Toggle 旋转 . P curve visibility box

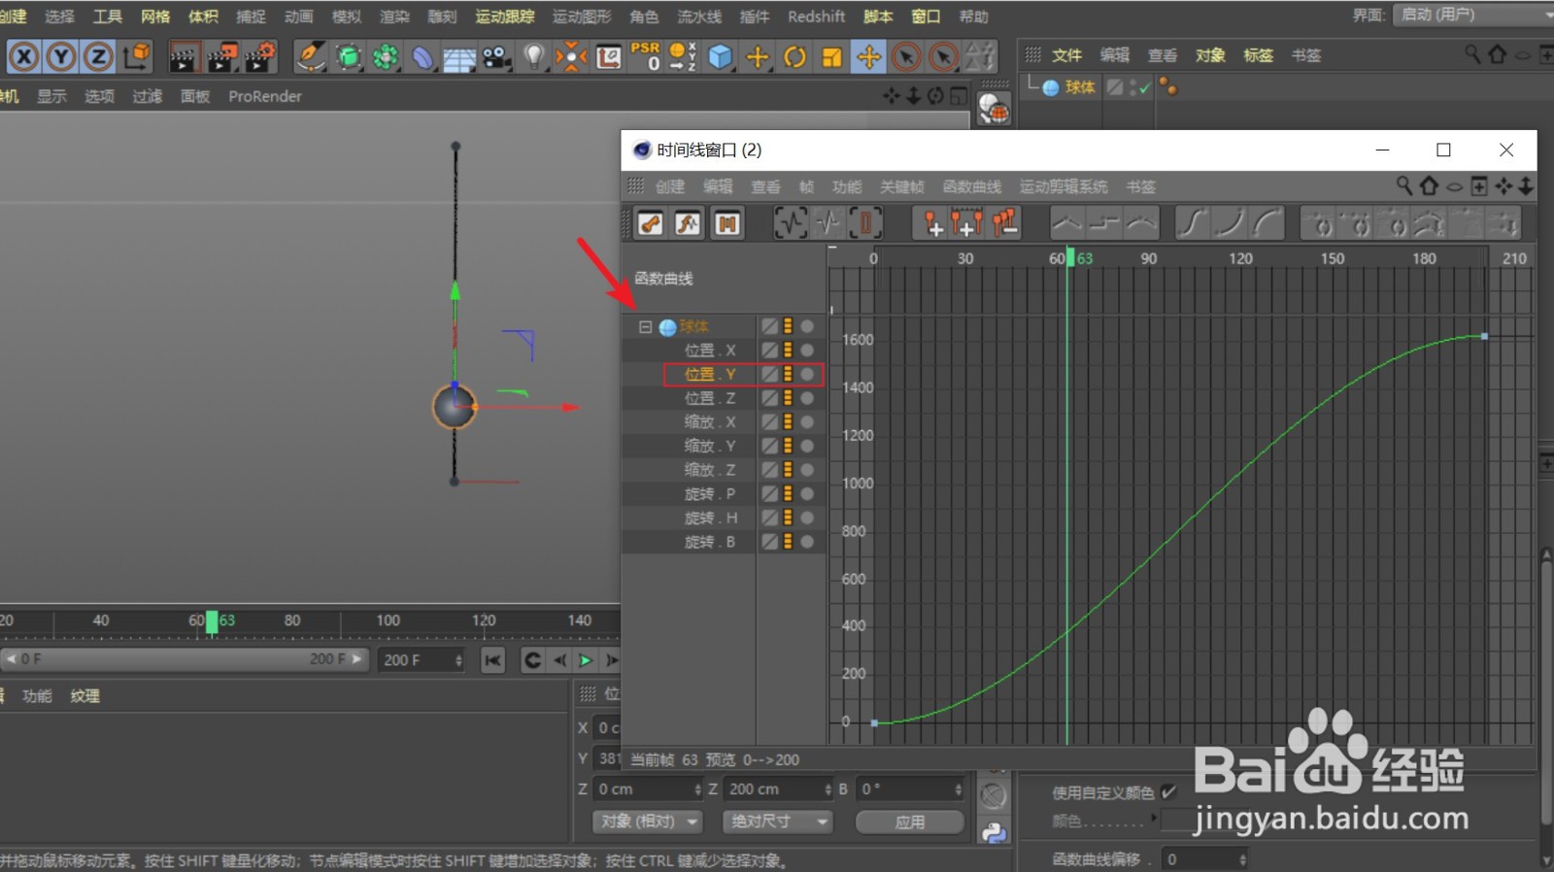[769, 493]
